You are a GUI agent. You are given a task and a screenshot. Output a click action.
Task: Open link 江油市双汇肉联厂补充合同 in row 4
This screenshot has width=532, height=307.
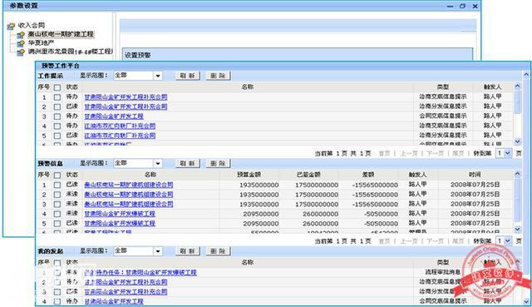120,126
